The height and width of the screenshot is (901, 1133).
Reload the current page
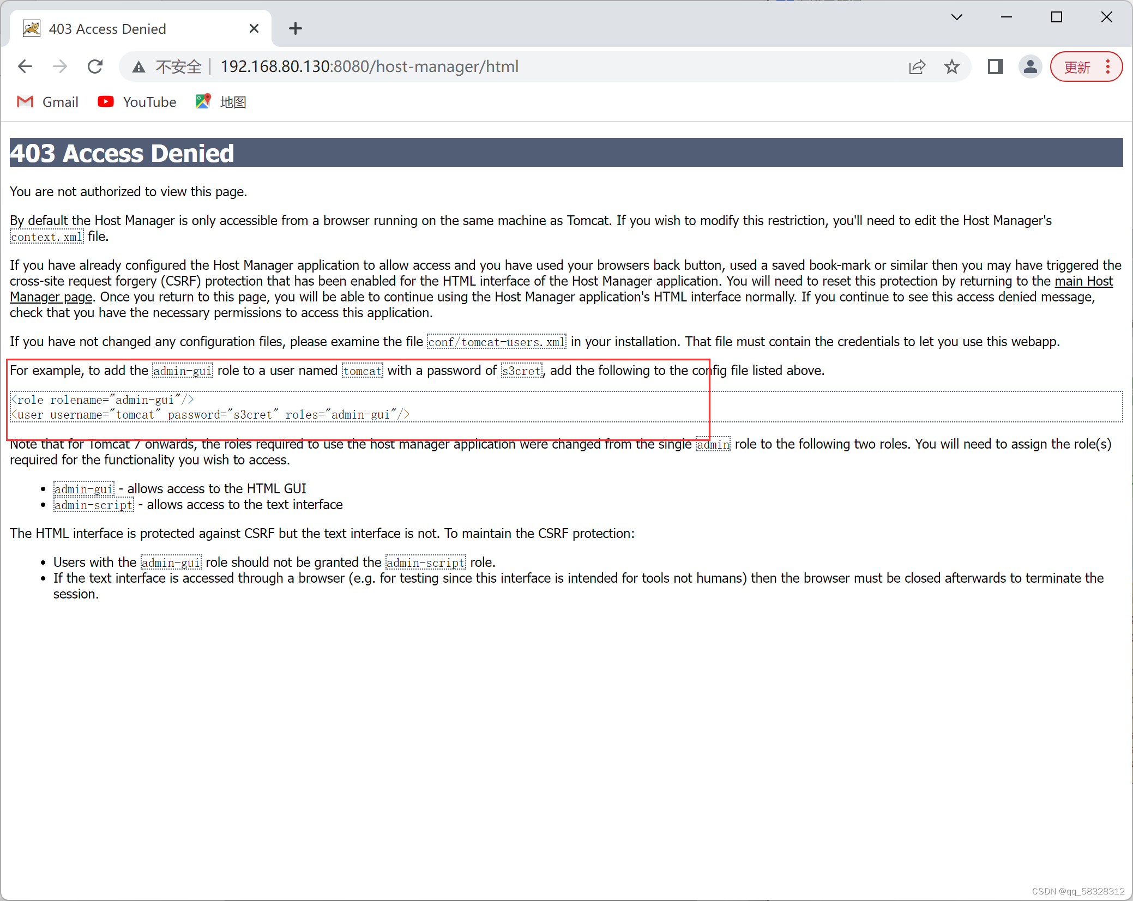point(95,66)
